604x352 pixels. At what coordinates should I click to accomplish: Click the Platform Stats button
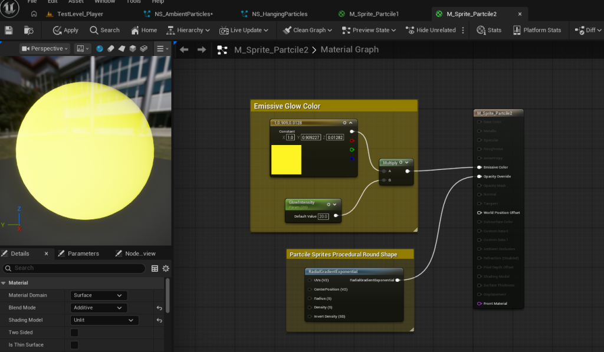(x=537, y=30)
